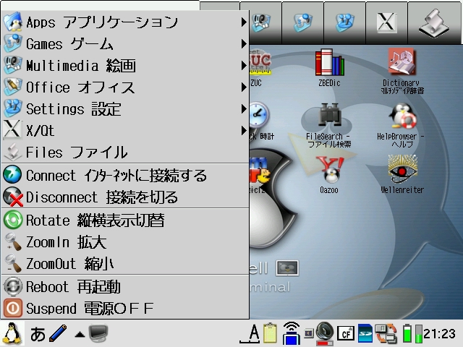Open the Qazoo application
The height and width of the screenshot is (347, 463).
329,172
